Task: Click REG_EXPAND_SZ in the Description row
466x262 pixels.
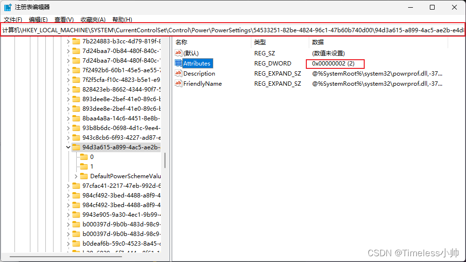Action: click(277, 73)
